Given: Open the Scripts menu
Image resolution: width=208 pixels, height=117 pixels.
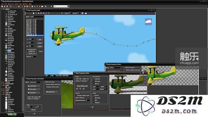Looking at the screenshot, I should (17, 4).
